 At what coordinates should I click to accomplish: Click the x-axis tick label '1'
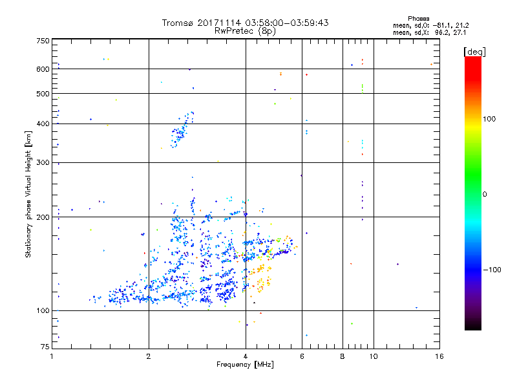(x=52, y=356)
